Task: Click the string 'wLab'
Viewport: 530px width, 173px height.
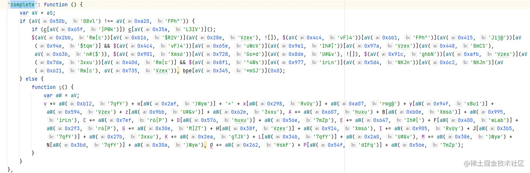Action: 497,120
